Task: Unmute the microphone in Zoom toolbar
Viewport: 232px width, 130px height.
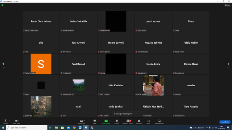Action: [x=5, y=122]
